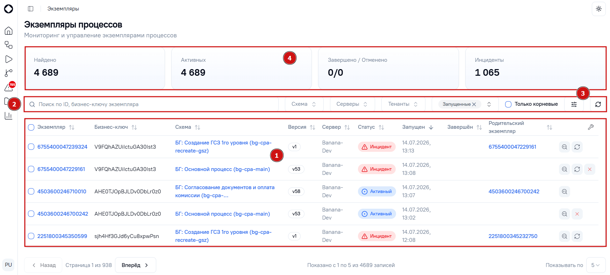610x275 pixels.
Task: Click the application logo
Action: click(8, 9)
